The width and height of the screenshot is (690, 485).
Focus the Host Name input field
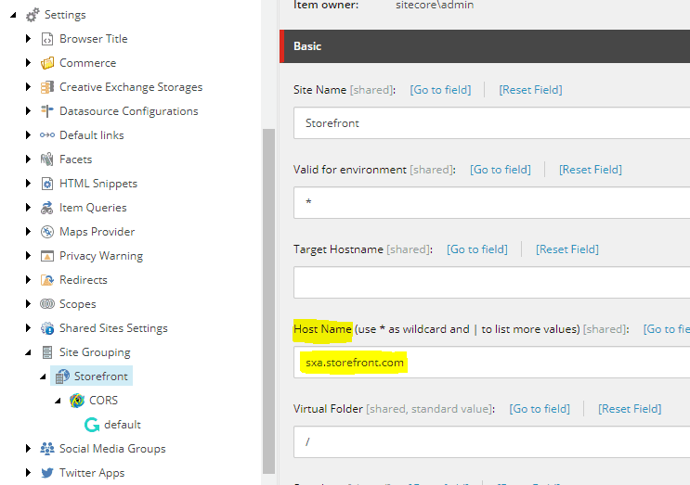(x=491, y=362)
